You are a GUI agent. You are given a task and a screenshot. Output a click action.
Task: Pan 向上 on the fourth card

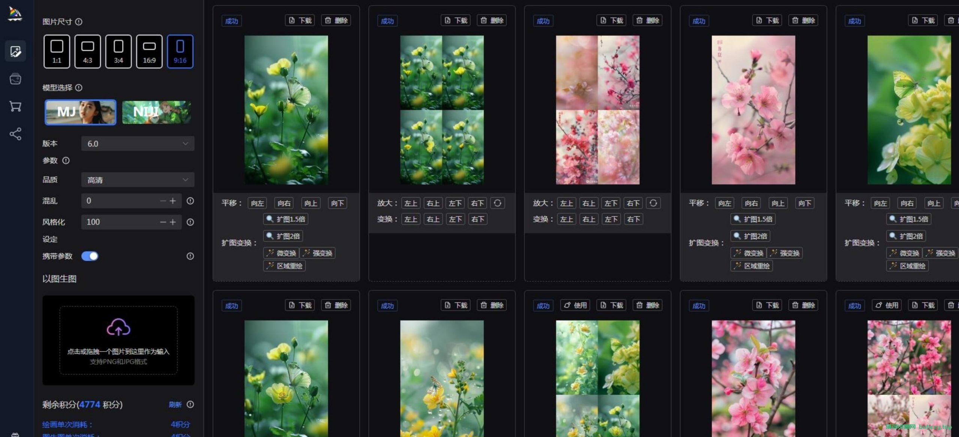(x=778, y=203)
